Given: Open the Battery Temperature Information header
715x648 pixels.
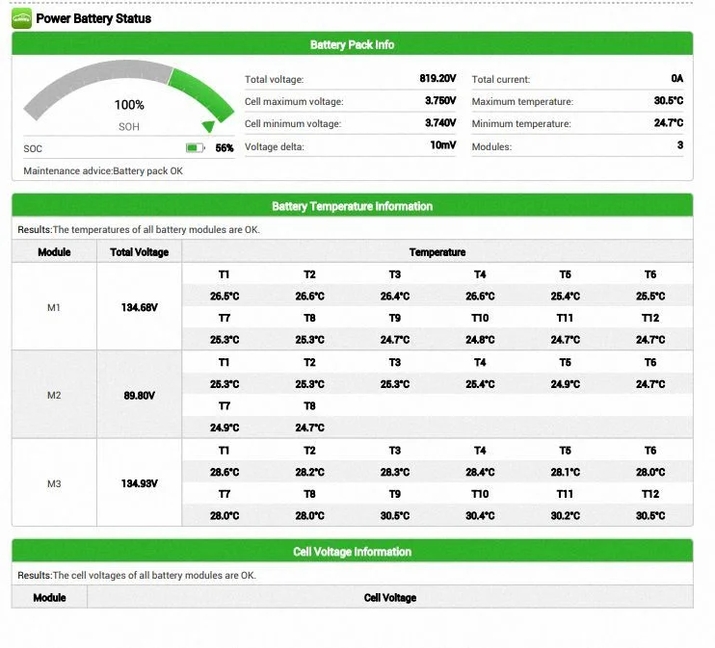Looking at the screenshot, I should 352,206.
